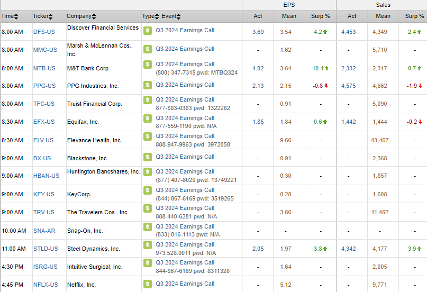Click Travelers mean sales 11,462
The image size is (427, 292).
coord(379,212)
